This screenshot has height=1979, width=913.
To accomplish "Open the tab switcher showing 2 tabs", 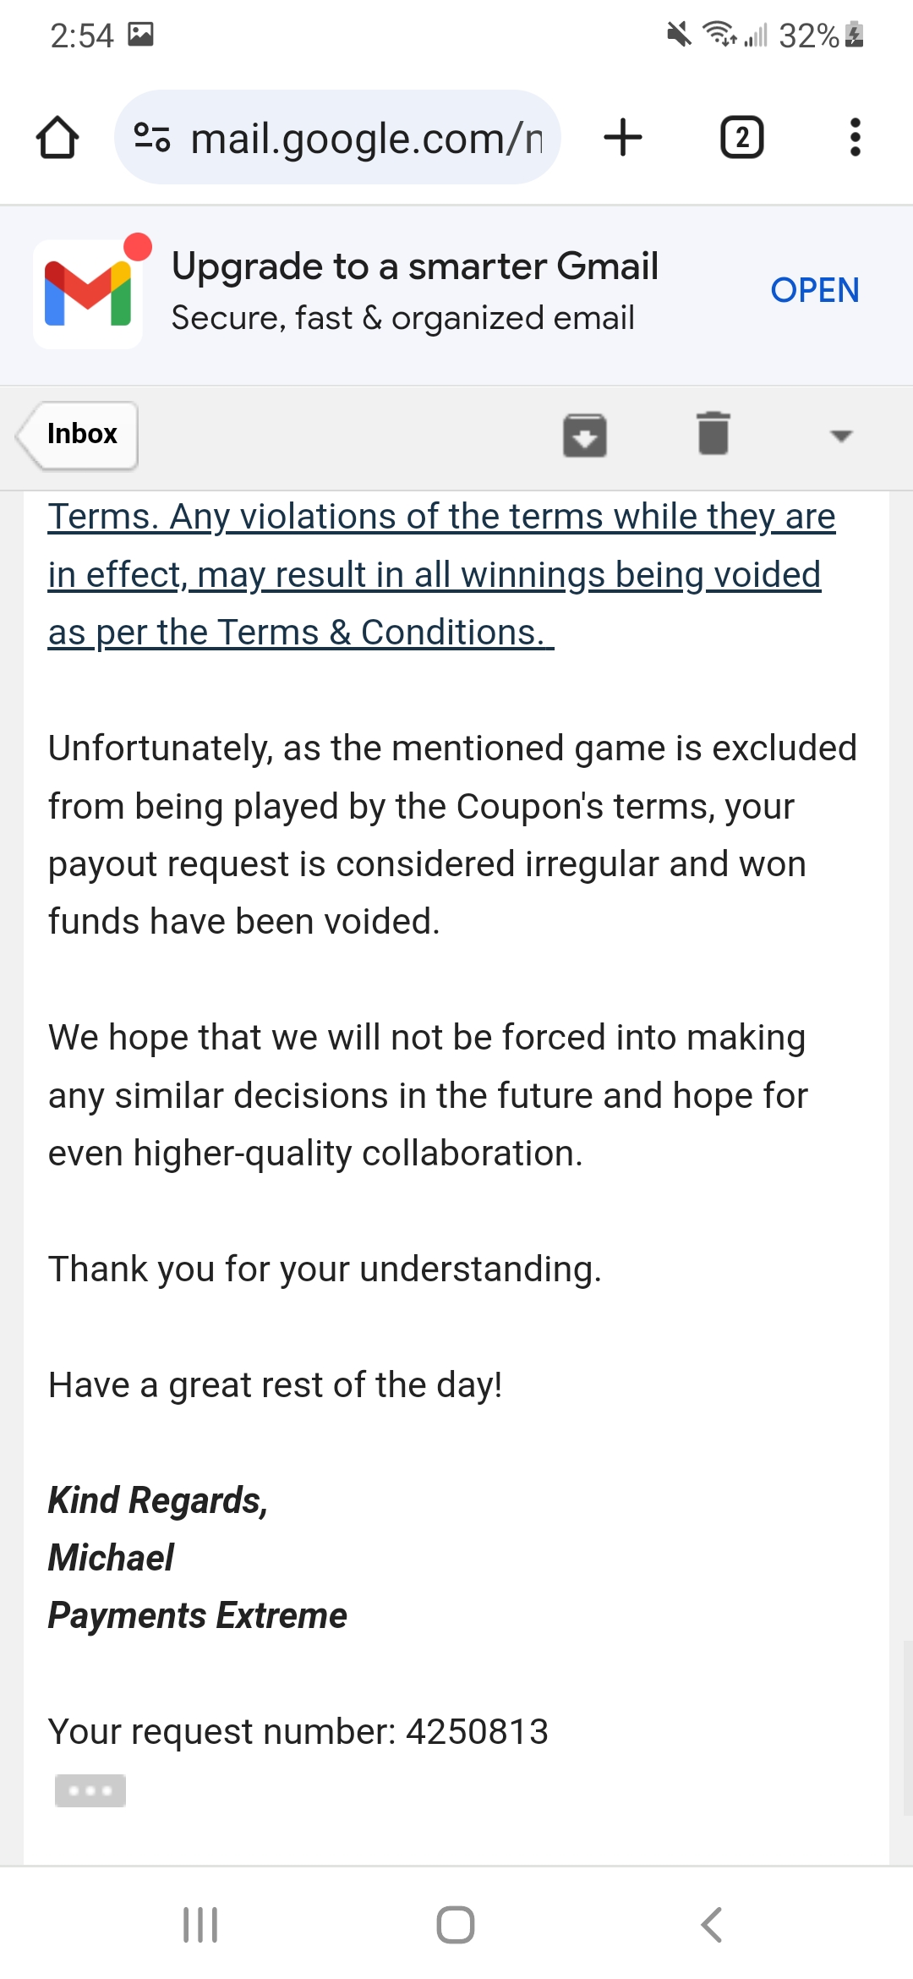I will coord(741,138).
